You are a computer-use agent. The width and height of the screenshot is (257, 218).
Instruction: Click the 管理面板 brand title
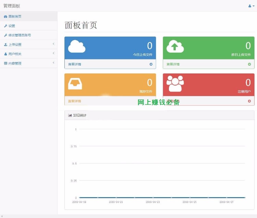pyautogui.click(x=12, y=6)
